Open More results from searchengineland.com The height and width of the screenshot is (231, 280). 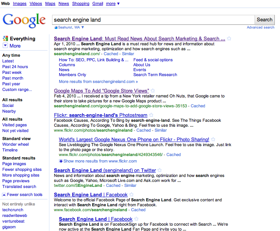(98, 81)
